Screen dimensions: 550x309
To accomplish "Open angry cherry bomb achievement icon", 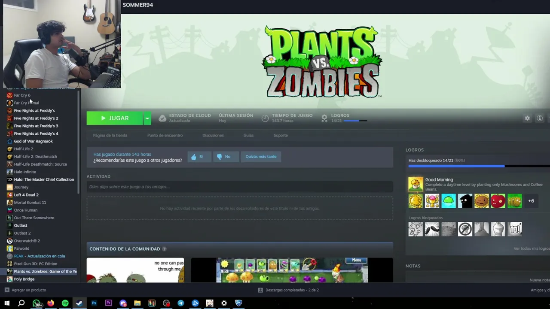I will coord(498,201).
